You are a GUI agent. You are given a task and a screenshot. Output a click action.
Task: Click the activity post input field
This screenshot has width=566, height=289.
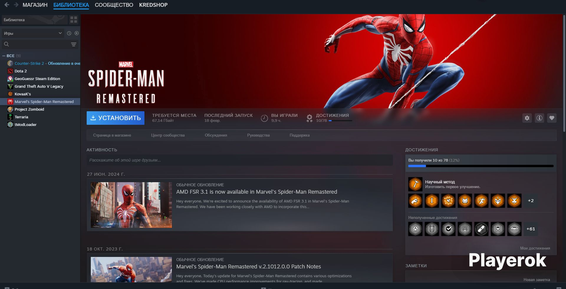(x=240, y=160)
